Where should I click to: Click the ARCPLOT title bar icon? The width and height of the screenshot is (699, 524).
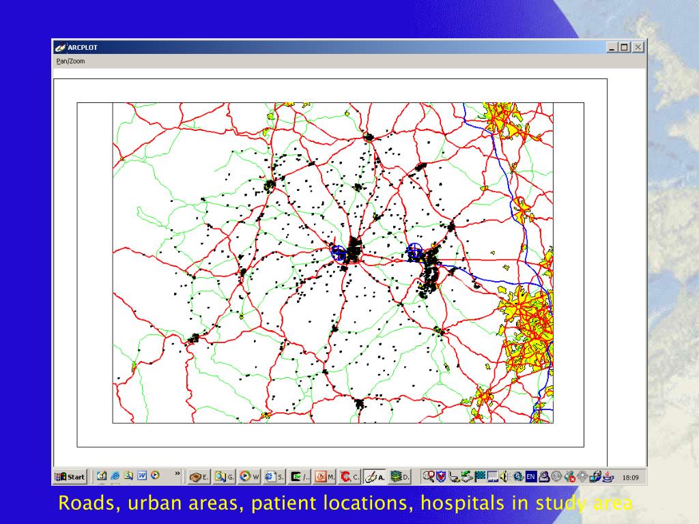point(60,47)
